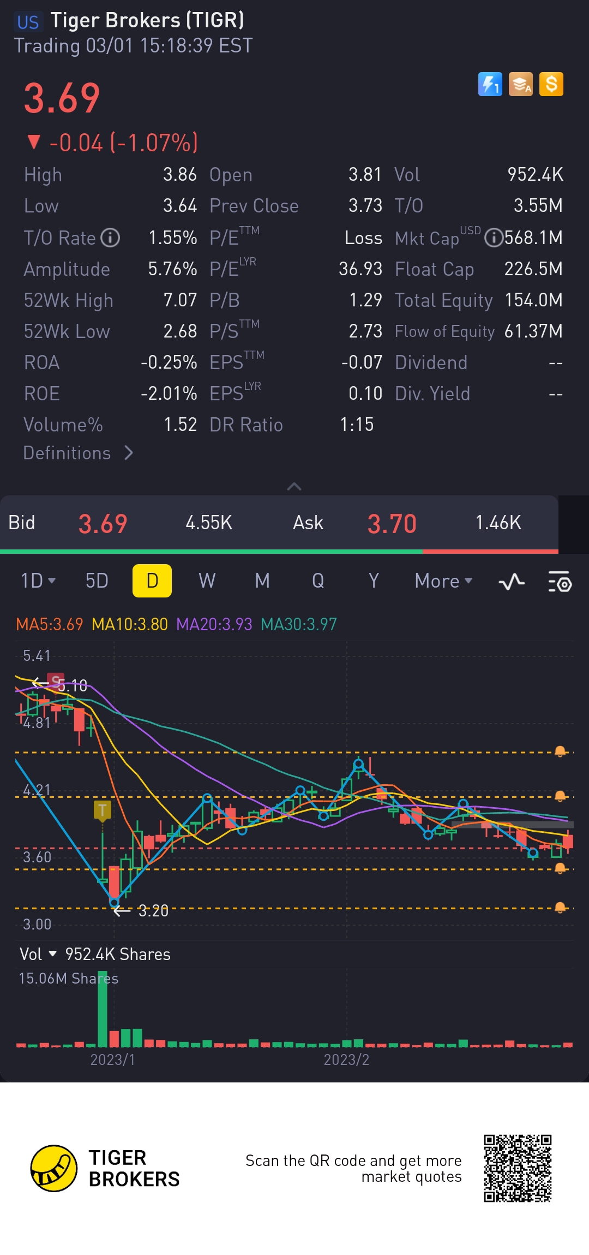The width and height of the screenshot is (589, 1255).
Task: Tap the last price 3.69
Action: tap(62, 99)
